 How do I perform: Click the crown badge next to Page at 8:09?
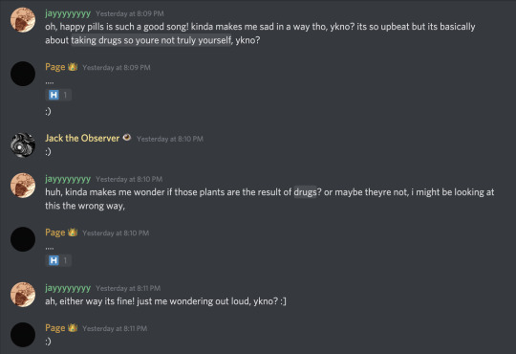(x=73, y=67)
